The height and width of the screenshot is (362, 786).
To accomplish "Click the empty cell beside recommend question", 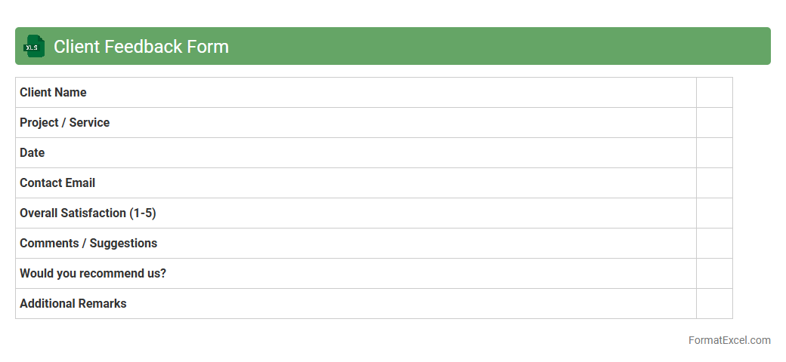I will click(x=714, y=274).
